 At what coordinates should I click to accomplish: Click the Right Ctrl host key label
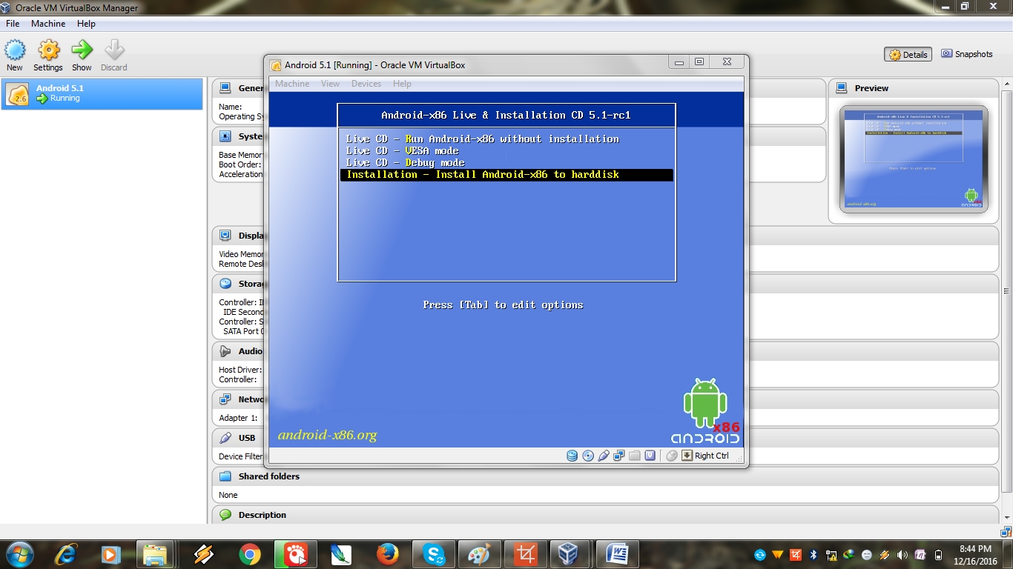point(712,456)
